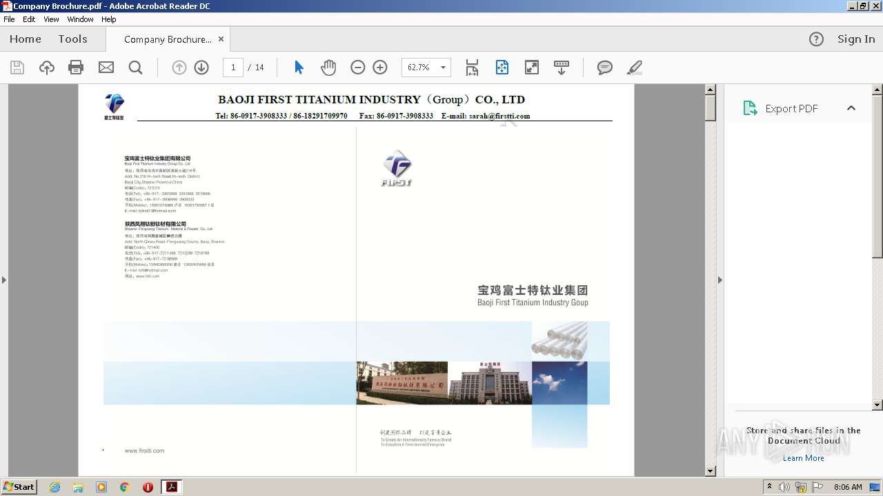This screenshot has height=496, width=883.
Task: Select the Highlight text pen tool
Action: 635,68
